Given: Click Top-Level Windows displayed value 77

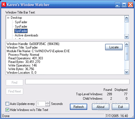Looking at the screenshot, I should (x=126, y=94).
